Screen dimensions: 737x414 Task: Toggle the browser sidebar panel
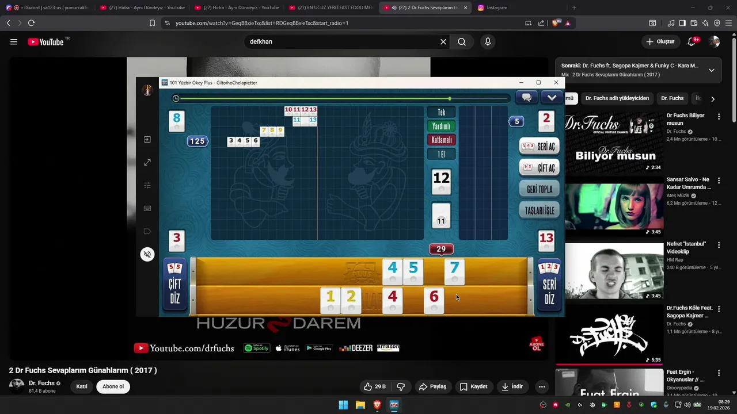tap(682, 23)
